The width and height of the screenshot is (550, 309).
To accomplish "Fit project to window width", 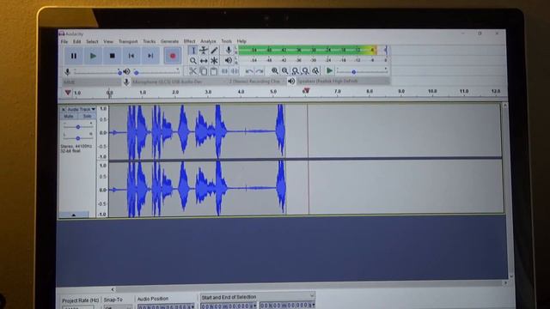I will pos(306,71).
